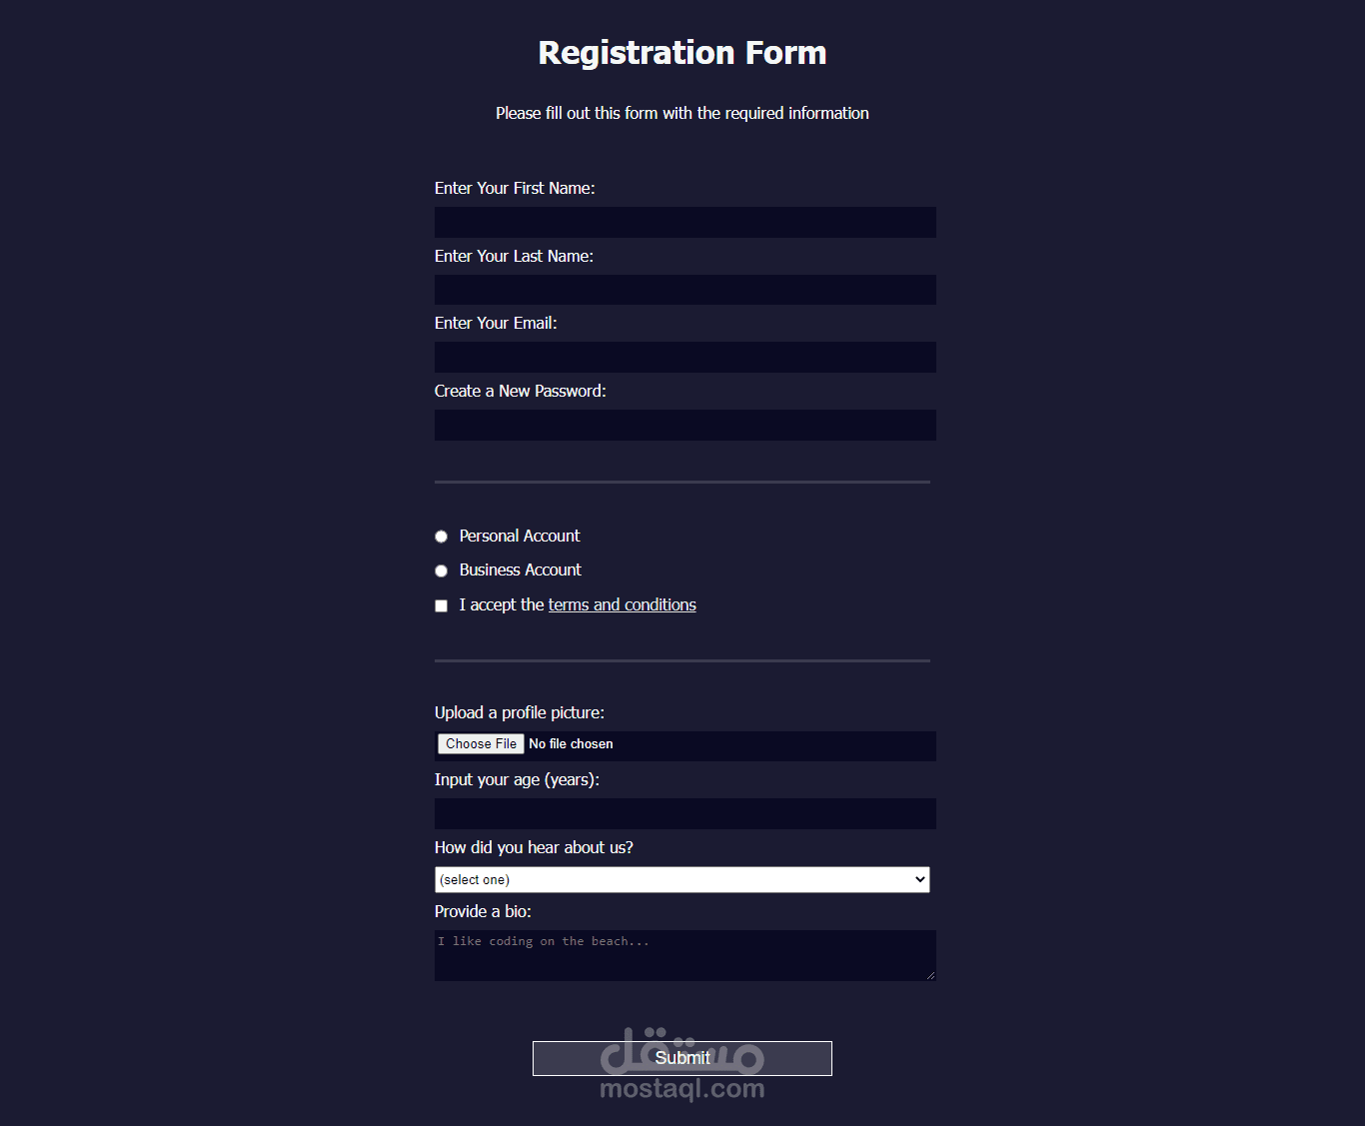
Task: Focus the Last Name input field
Action: click(x=684, y=290)
